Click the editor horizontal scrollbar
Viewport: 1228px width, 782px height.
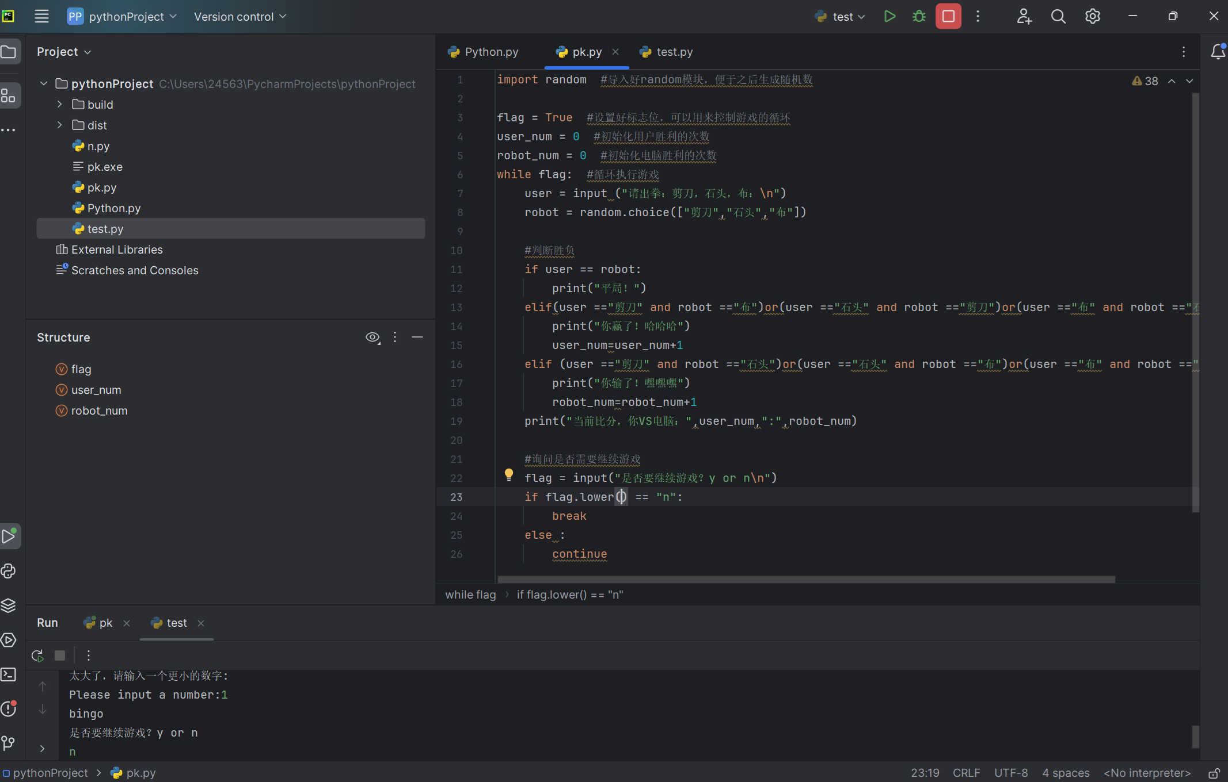[806, 579]
